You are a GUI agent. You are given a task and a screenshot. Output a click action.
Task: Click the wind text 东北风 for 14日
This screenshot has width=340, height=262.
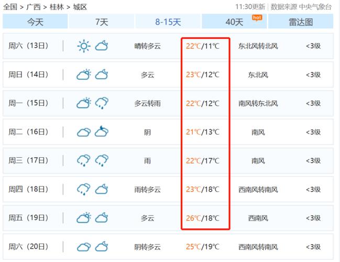point(258,75)
